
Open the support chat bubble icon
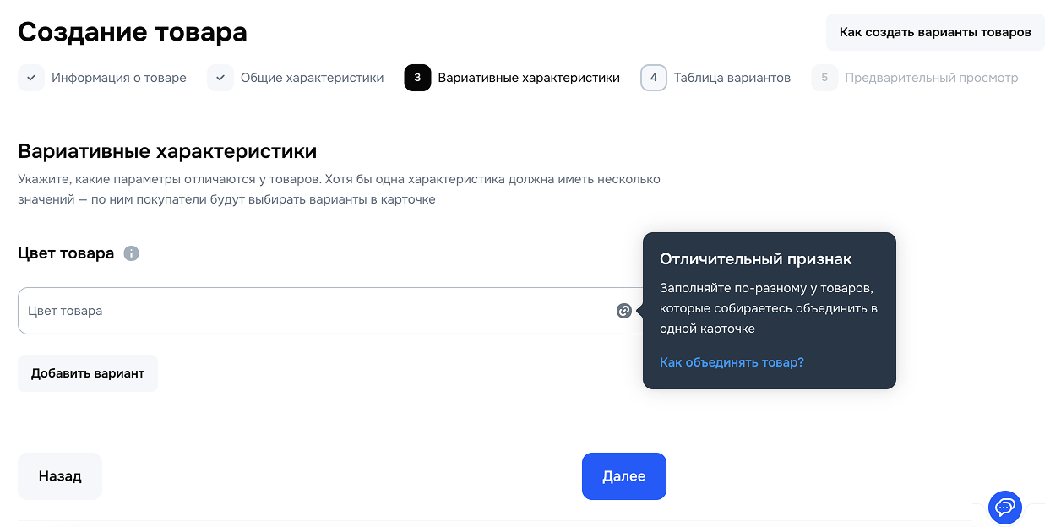pyautogui.click(x=1005, y=508)
